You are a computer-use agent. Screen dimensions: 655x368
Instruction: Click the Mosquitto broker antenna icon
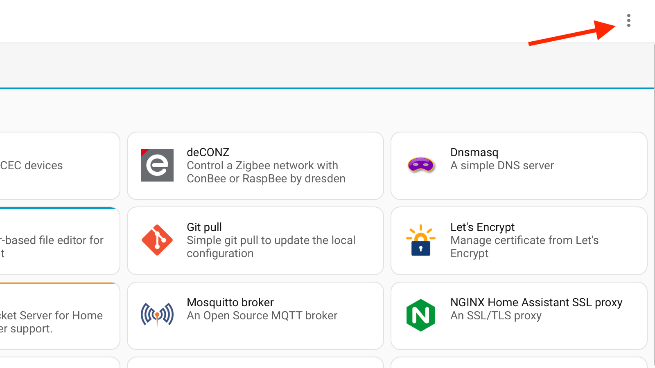pos(157,315)
